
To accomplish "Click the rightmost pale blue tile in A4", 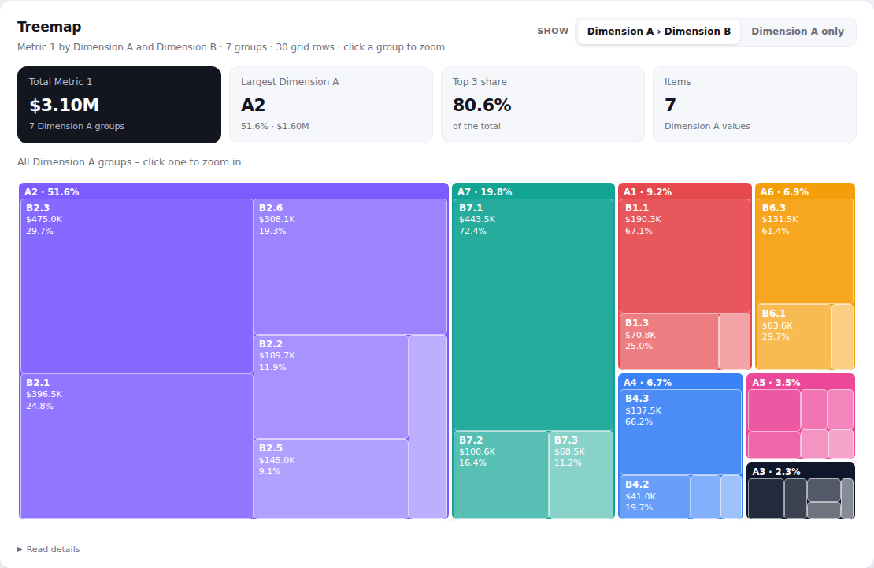I will pyautogui.click(x=731, y=497).
